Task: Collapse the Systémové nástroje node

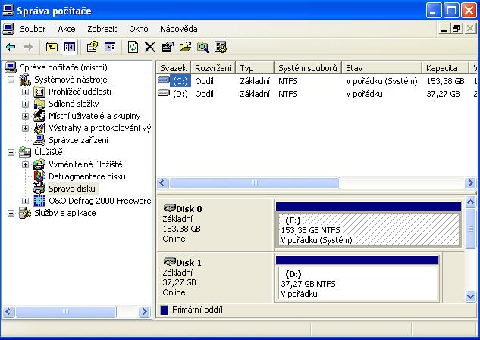Action: pos(11,80)
